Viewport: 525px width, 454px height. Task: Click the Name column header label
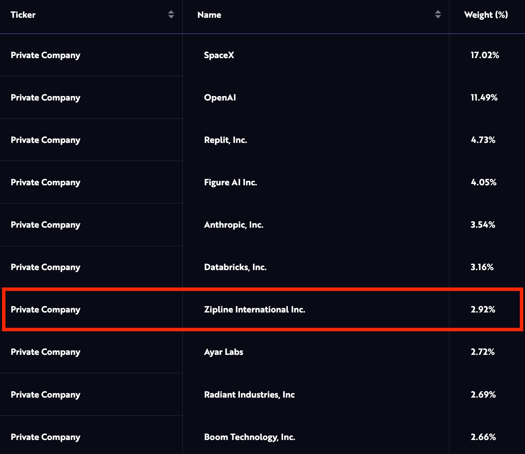(209, 15)
